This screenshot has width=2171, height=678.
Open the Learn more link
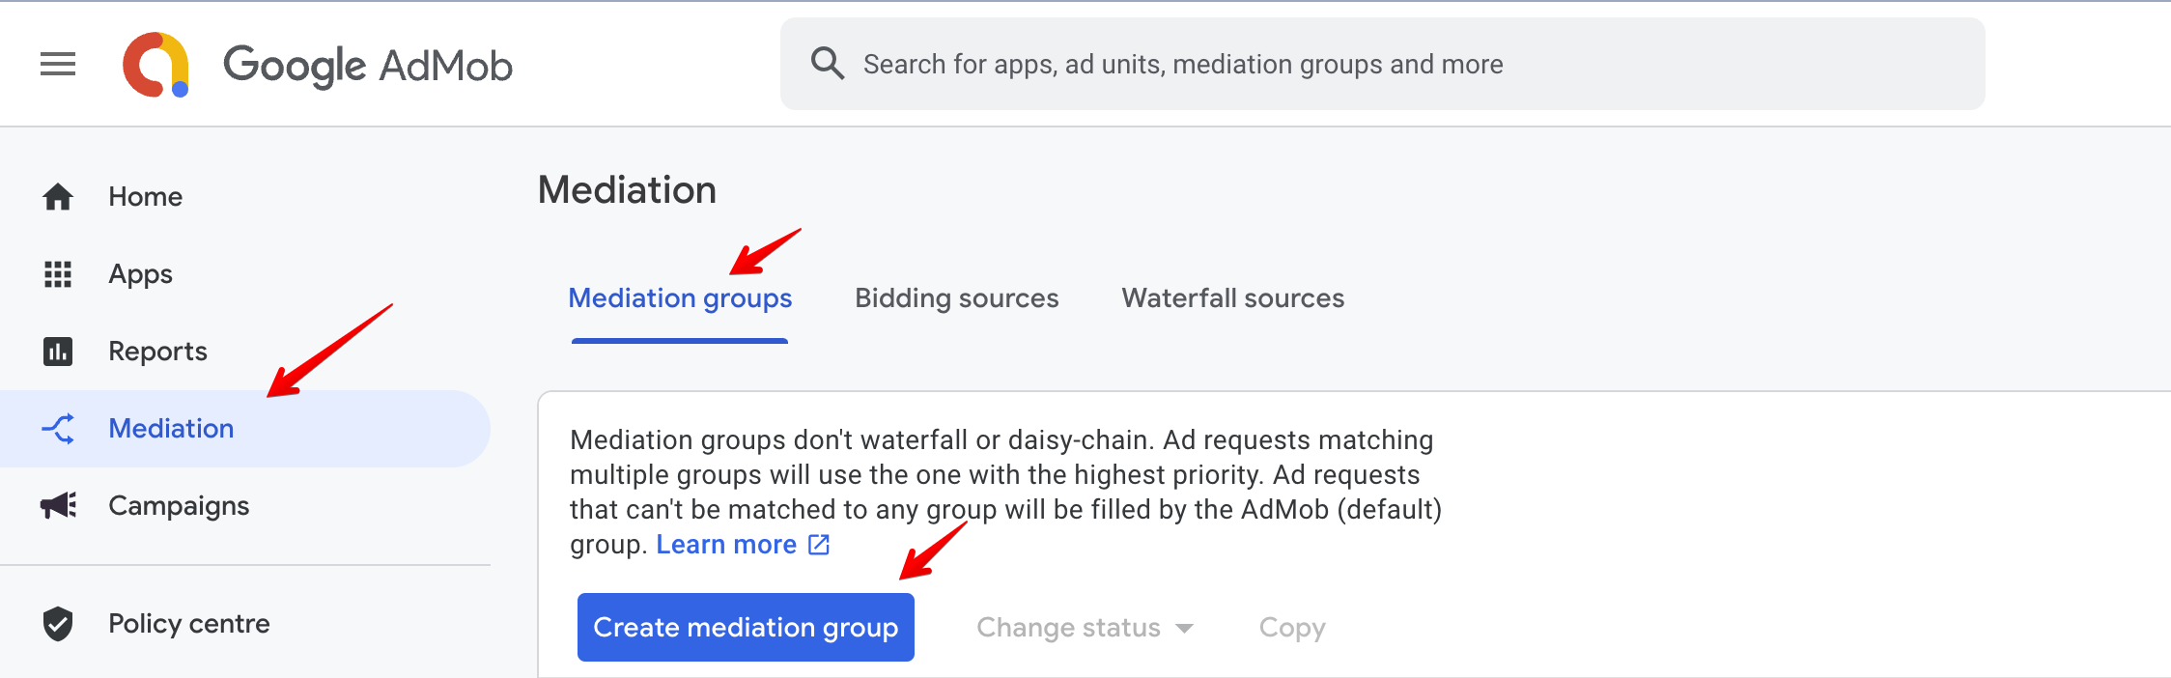tap(726, 545)
